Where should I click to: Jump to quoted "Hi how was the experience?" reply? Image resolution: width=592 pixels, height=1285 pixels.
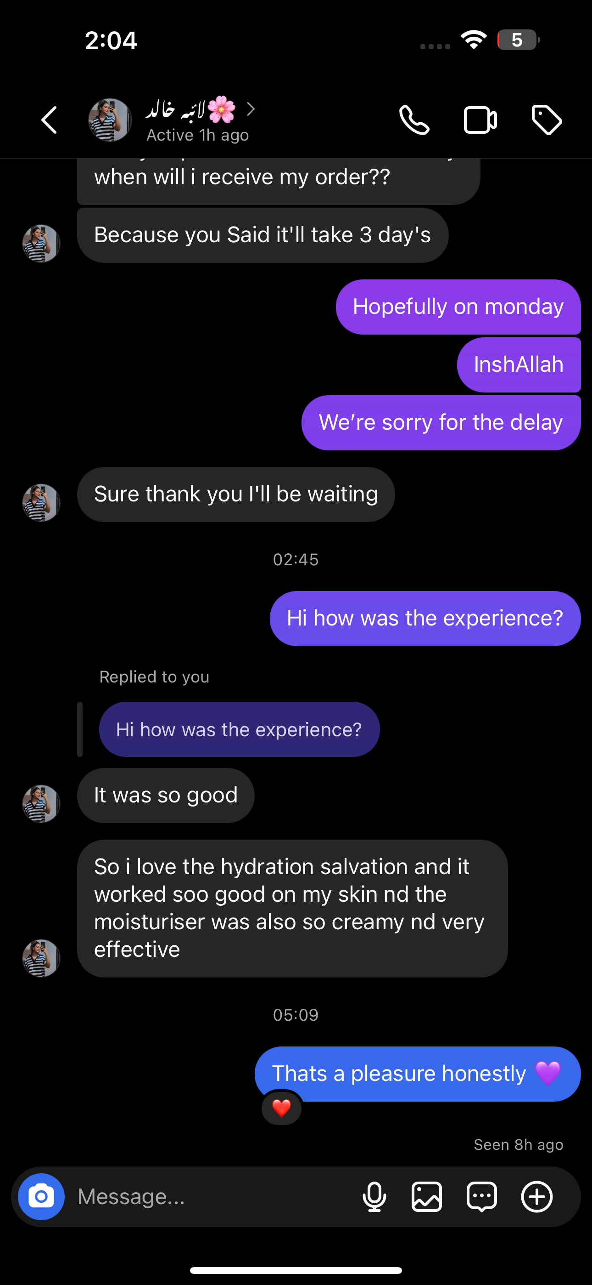pyautogui.click(x=239, y=729)
